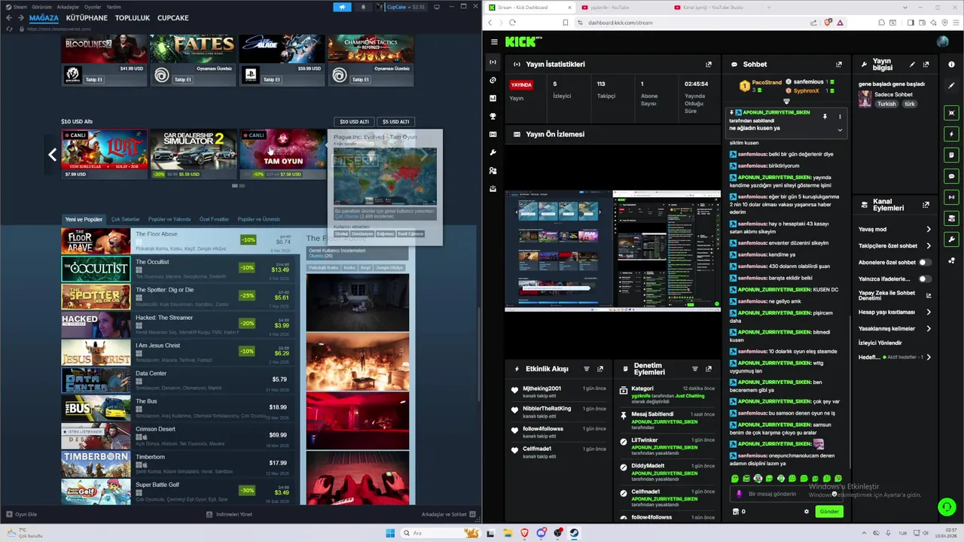Open the link icon in Kick sidebar
The width and height of the screenshot is (964, 542).
click(493, 80)
